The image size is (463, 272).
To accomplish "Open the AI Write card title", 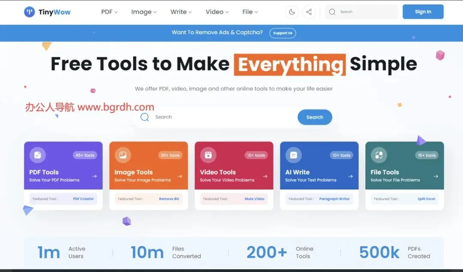I will [x=298, y=172].
